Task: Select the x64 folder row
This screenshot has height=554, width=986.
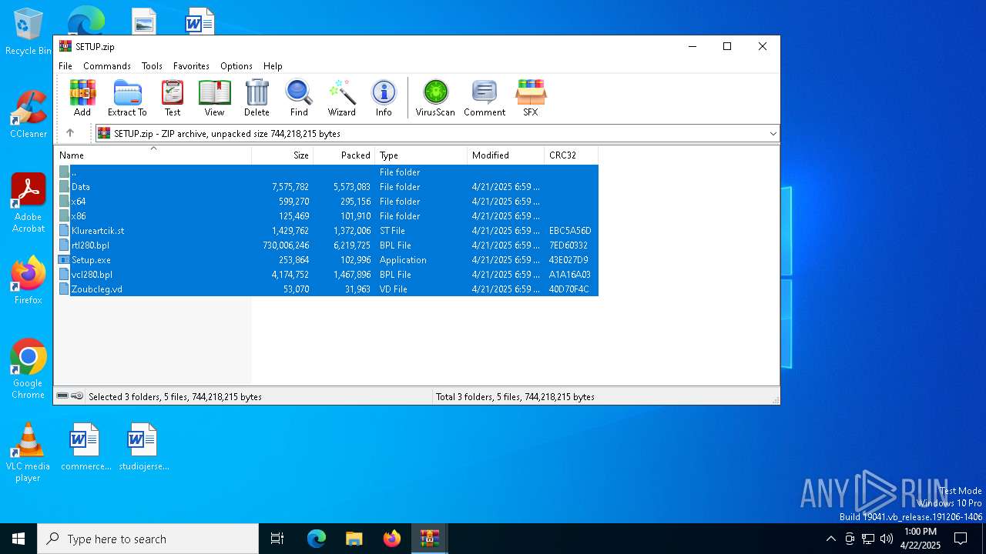Action: click(x=327, y=202)
